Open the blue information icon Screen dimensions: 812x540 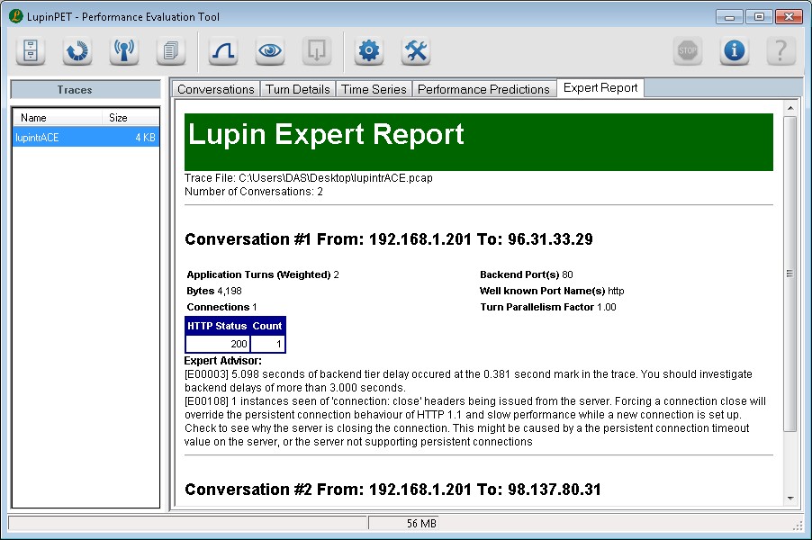click(x=735, y=50)
